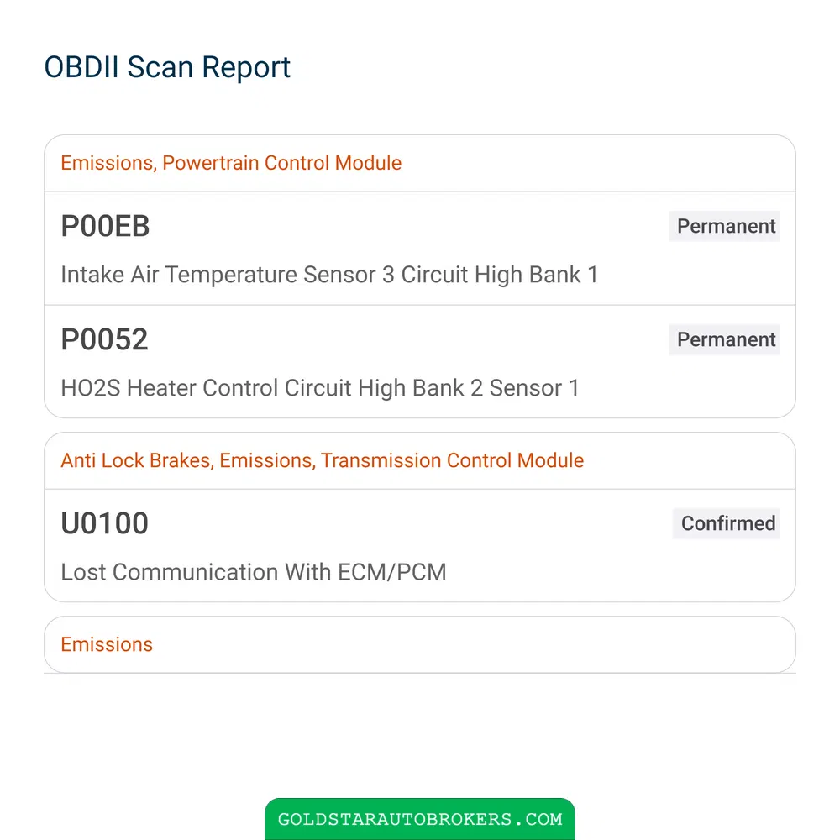Open the GOLDSTARAUTOBROKERS.COM green banner
The height and width of the screenshot is (840, 840).
tap(420, 819)
